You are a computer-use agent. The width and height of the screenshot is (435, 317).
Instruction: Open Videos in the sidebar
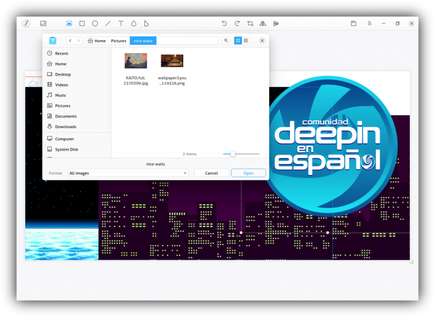tap(77, 85)
